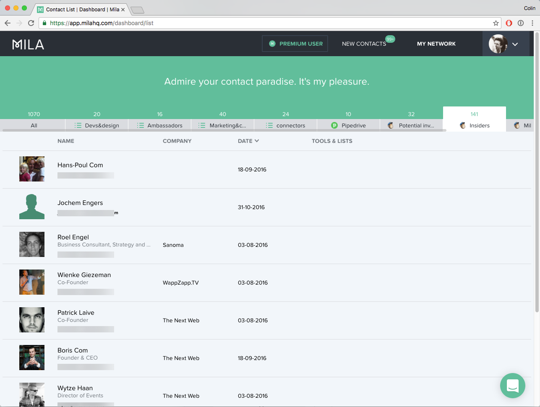Open contact Wienke Giezeman
The width and height of the screenshot is (540, 407).
pos(84,275)
